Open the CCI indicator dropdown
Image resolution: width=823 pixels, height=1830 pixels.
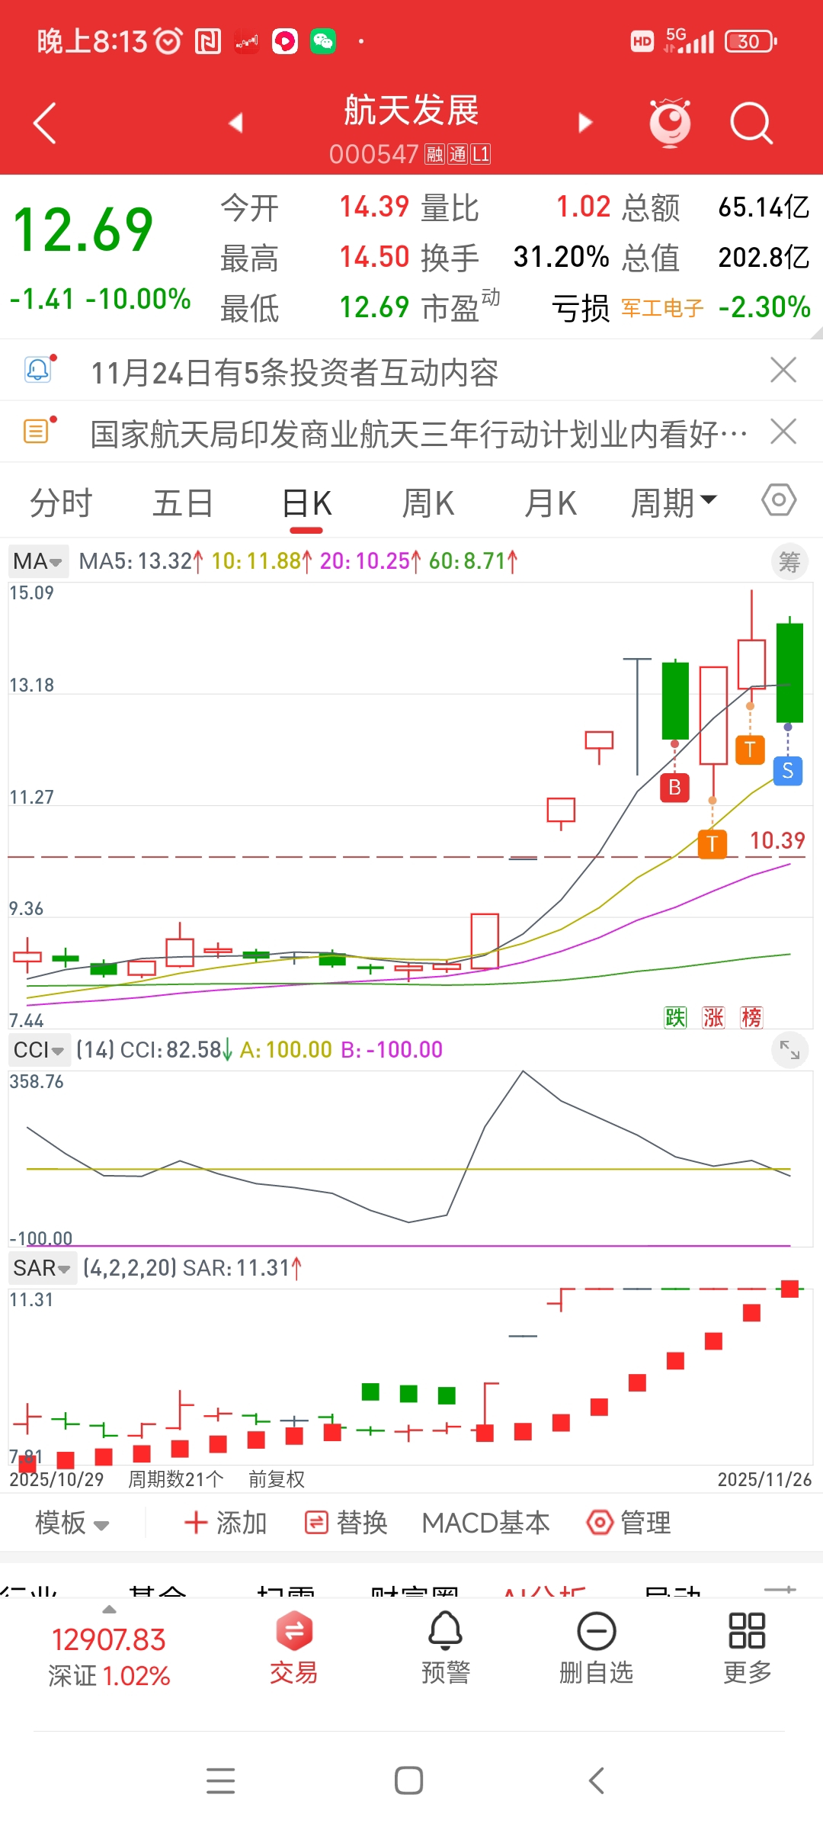[40, 1050]
